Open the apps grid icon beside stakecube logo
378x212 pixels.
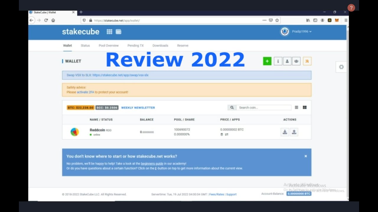click(109, 32)
